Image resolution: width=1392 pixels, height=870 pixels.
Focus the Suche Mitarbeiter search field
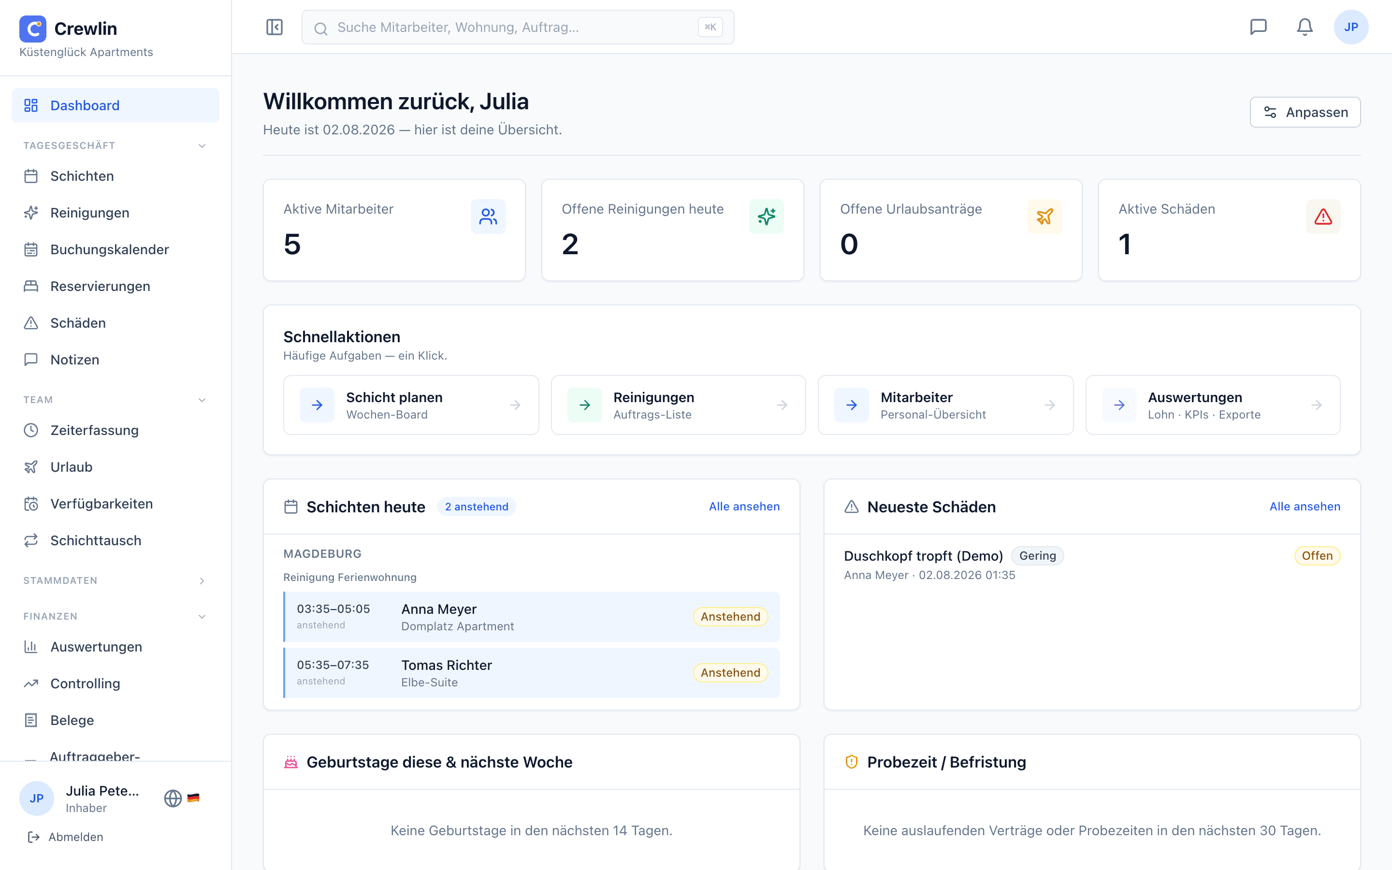[518, 27]
